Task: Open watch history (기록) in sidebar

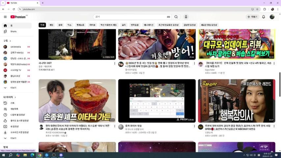Action: 17,103
